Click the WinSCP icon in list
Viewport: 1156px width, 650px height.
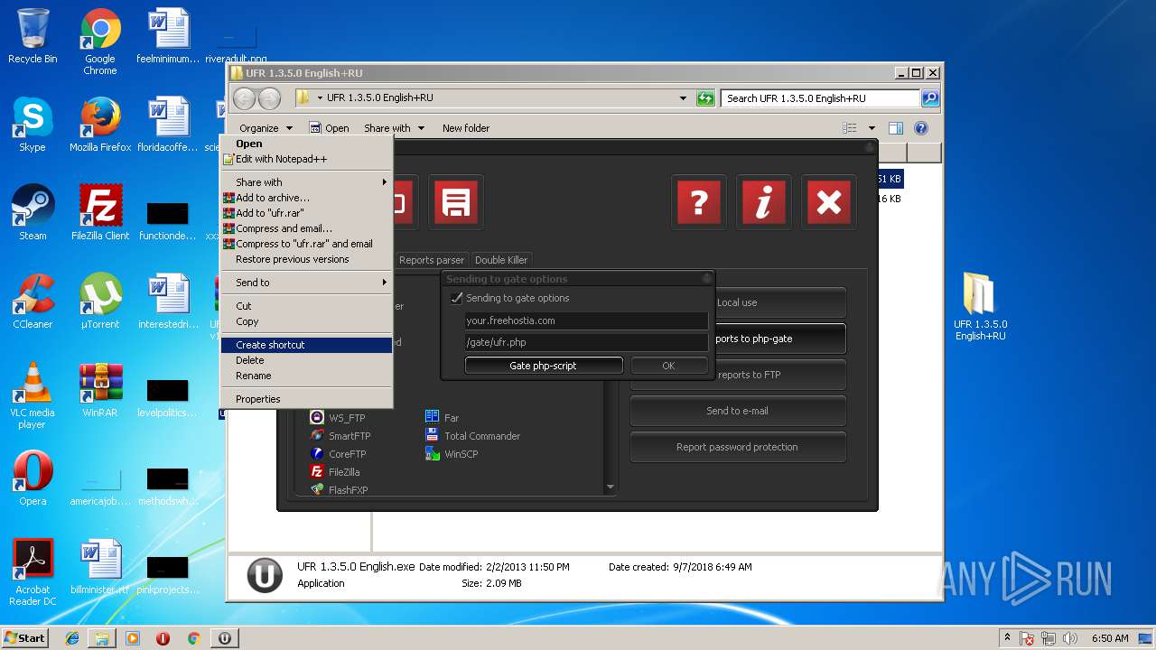click(x=433, y=453)
